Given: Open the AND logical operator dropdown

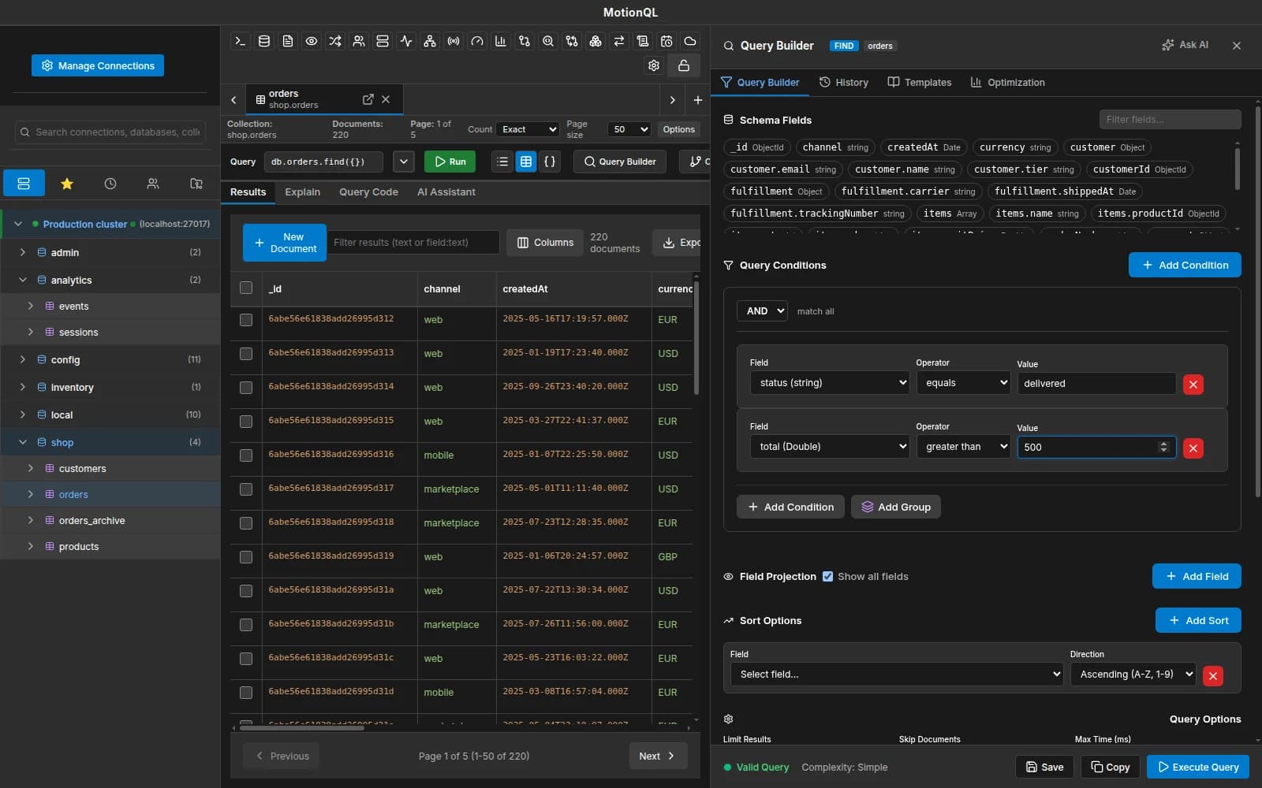Looking at the screenshot, I should coord(762,311).
